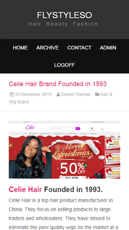Click the $10 coupon badge in the banner

click(x=113, y=159)
